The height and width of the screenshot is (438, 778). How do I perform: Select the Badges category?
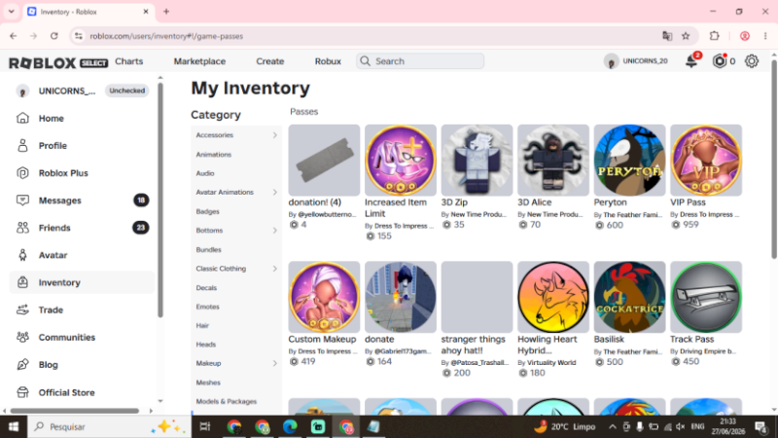coord(207,211)
